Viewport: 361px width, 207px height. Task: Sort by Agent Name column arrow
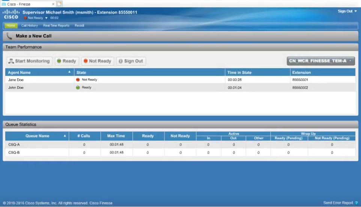click(69, 72)
